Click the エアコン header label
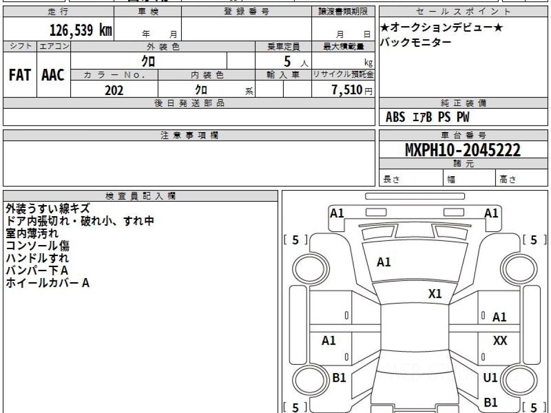This screenshot has width=551, height=413. (54, 46)
